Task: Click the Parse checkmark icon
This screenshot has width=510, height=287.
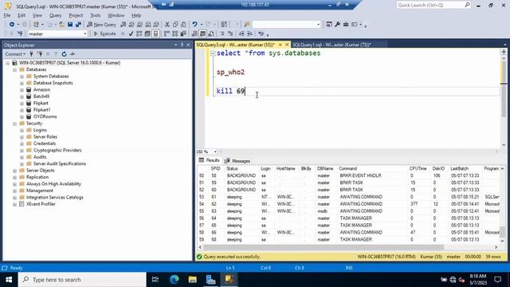Action: pos(131,33)
